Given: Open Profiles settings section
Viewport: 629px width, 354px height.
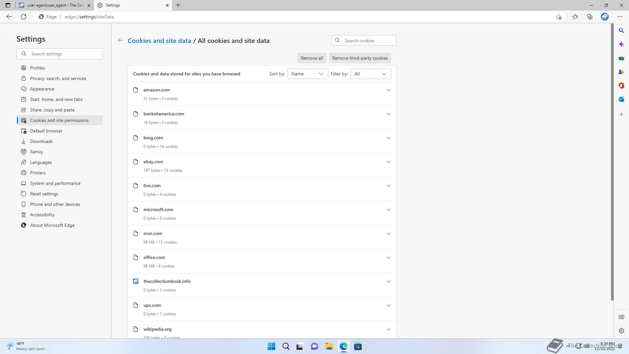Looking at the screenshot, I should pos(60,68).
